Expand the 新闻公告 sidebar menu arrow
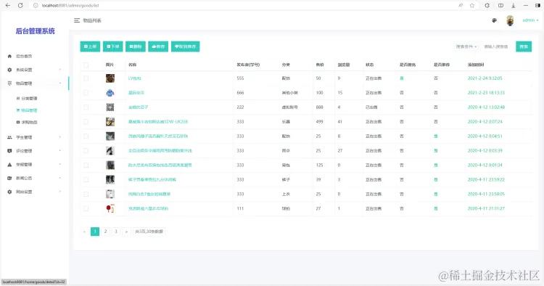544x286 pixels. click(x=60, y=178)
